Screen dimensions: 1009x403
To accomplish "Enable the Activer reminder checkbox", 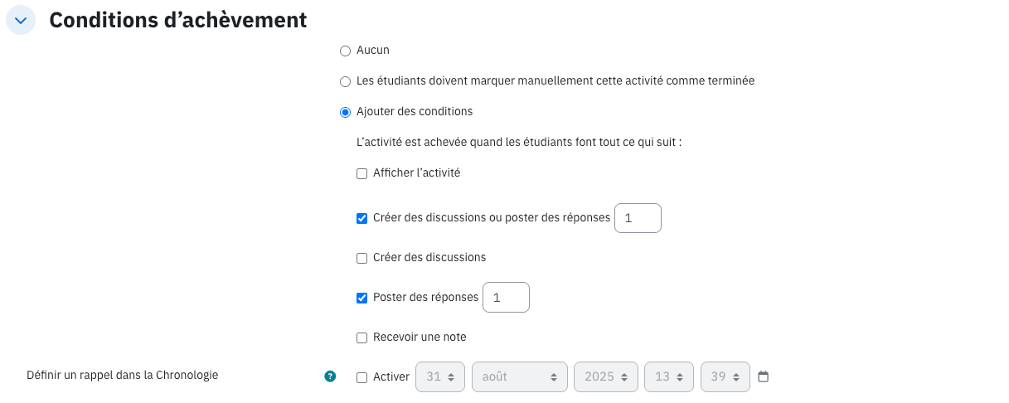I will [x=361, y=377].
